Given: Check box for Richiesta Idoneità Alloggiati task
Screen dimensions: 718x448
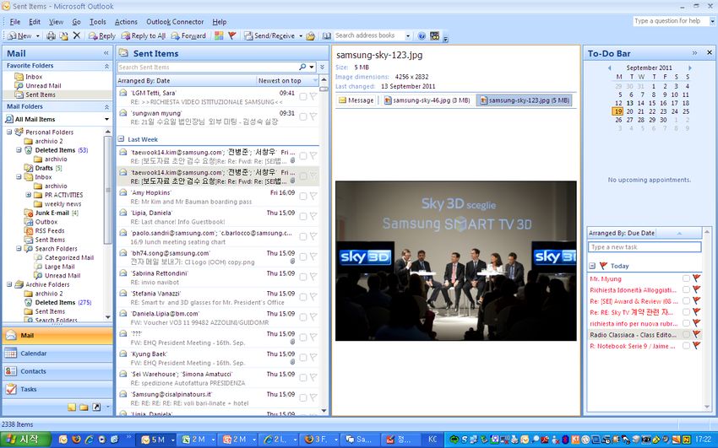Looking at the screenshot, I should 686,289.
